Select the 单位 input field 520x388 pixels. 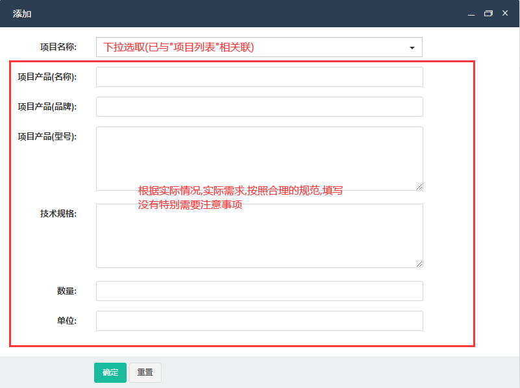pos(259,321)
